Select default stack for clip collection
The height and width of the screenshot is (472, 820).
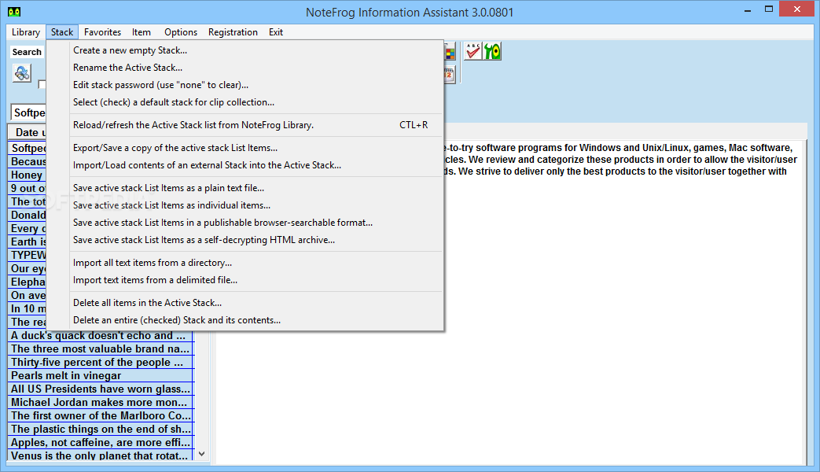point(245,102)
